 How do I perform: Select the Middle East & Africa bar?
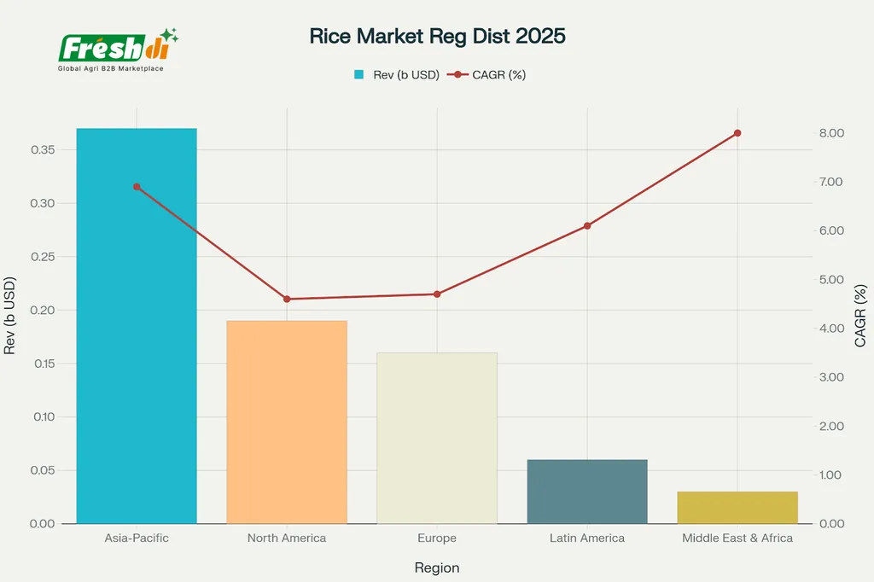pos(737,507)
